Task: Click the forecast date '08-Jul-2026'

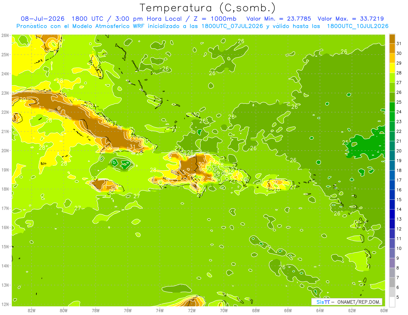Action: (42, 19)
